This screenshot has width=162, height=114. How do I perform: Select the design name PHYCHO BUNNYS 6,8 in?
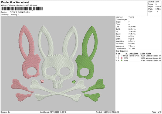click(20, 12)
